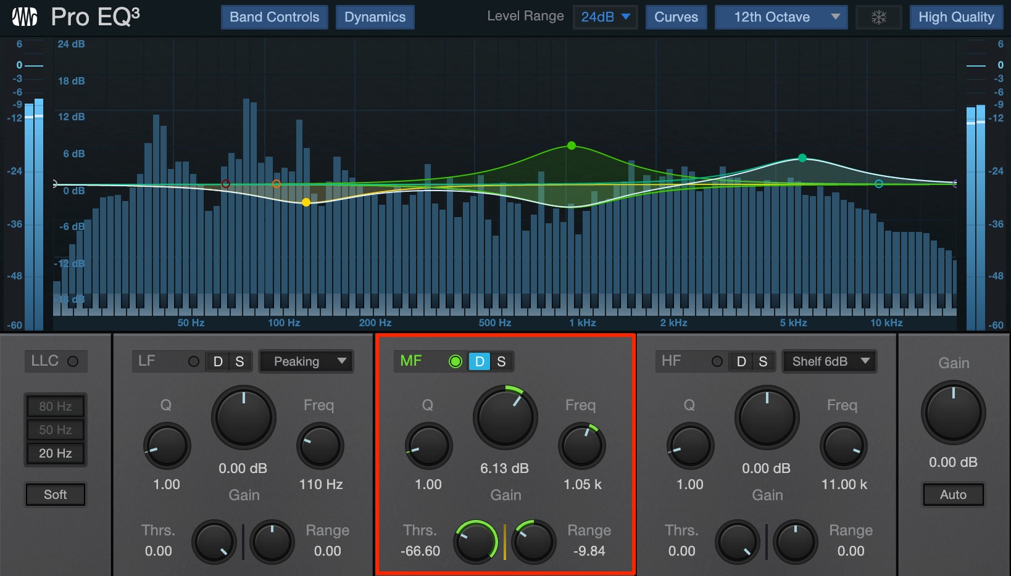
Task: Click the MF Range value -9.84
Action: 589,551
